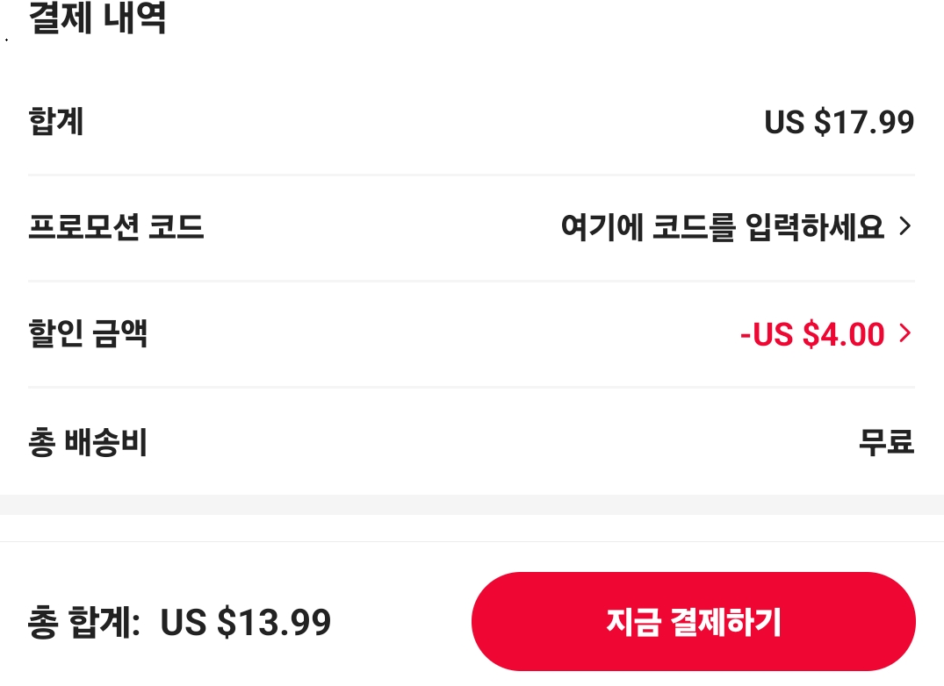Click the -US $4.00 red discount amount
944x686 pixels.
click(813, 334)
